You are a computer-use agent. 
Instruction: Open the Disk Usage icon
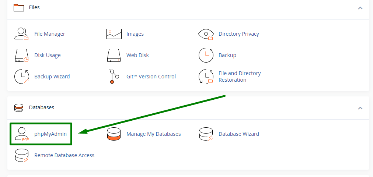[21, 55]
